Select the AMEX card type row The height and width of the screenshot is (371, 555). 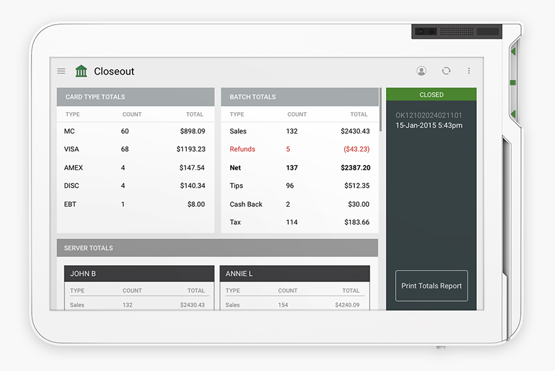[x=136, y=168]
